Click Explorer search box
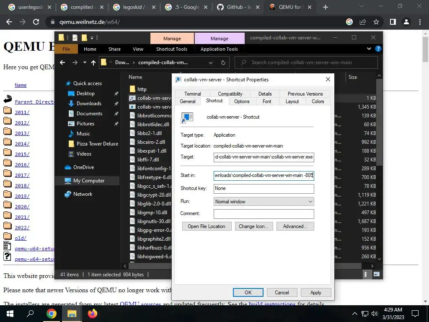Image resolution: width=429 pixels, height=322 pixels. tap(306, 63)
